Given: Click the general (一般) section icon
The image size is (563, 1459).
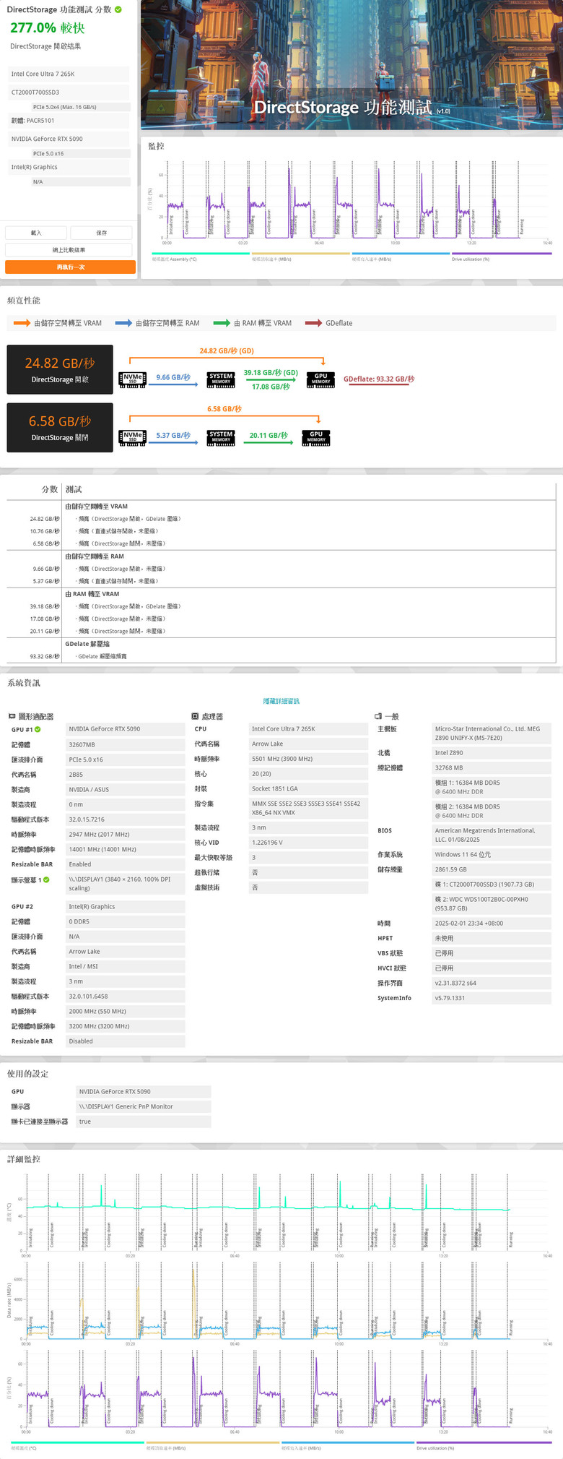Looking at the screenshot, I should [x=378, y=716].
